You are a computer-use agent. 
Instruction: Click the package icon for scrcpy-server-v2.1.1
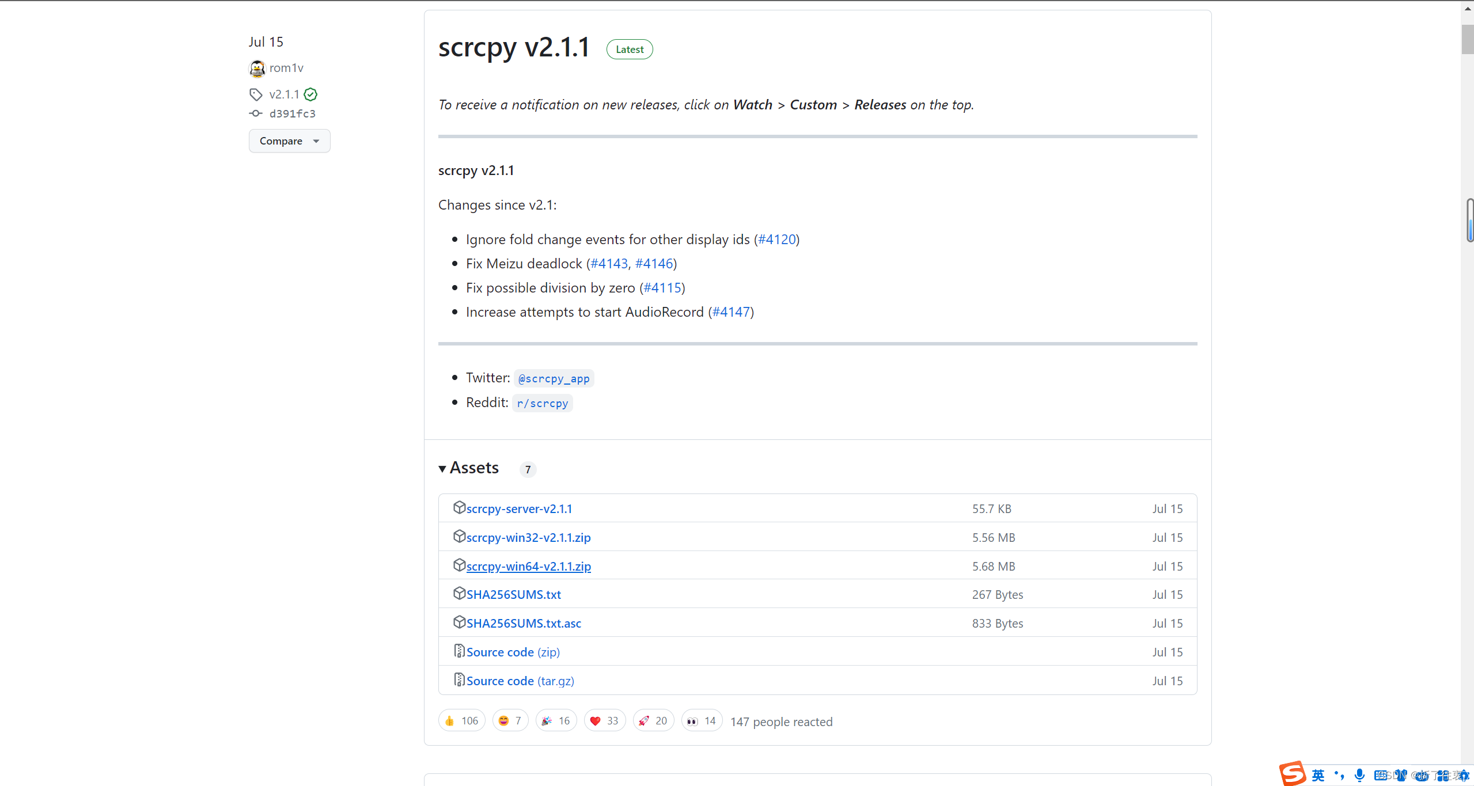click(459, 507)
